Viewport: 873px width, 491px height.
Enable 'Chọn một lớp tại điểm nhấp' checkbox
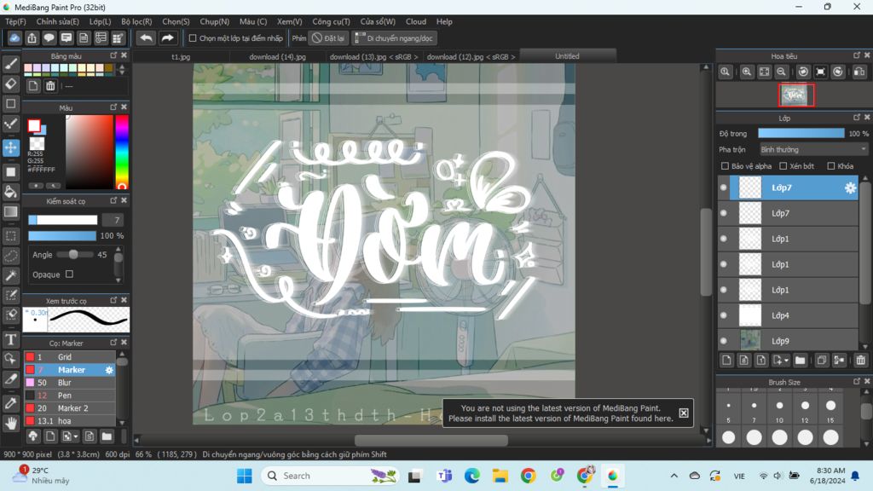[x=193, y=38]
